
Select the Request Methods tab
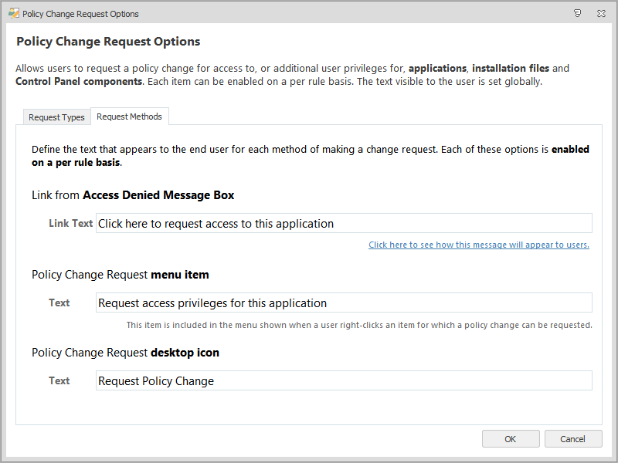coord(129,117)
